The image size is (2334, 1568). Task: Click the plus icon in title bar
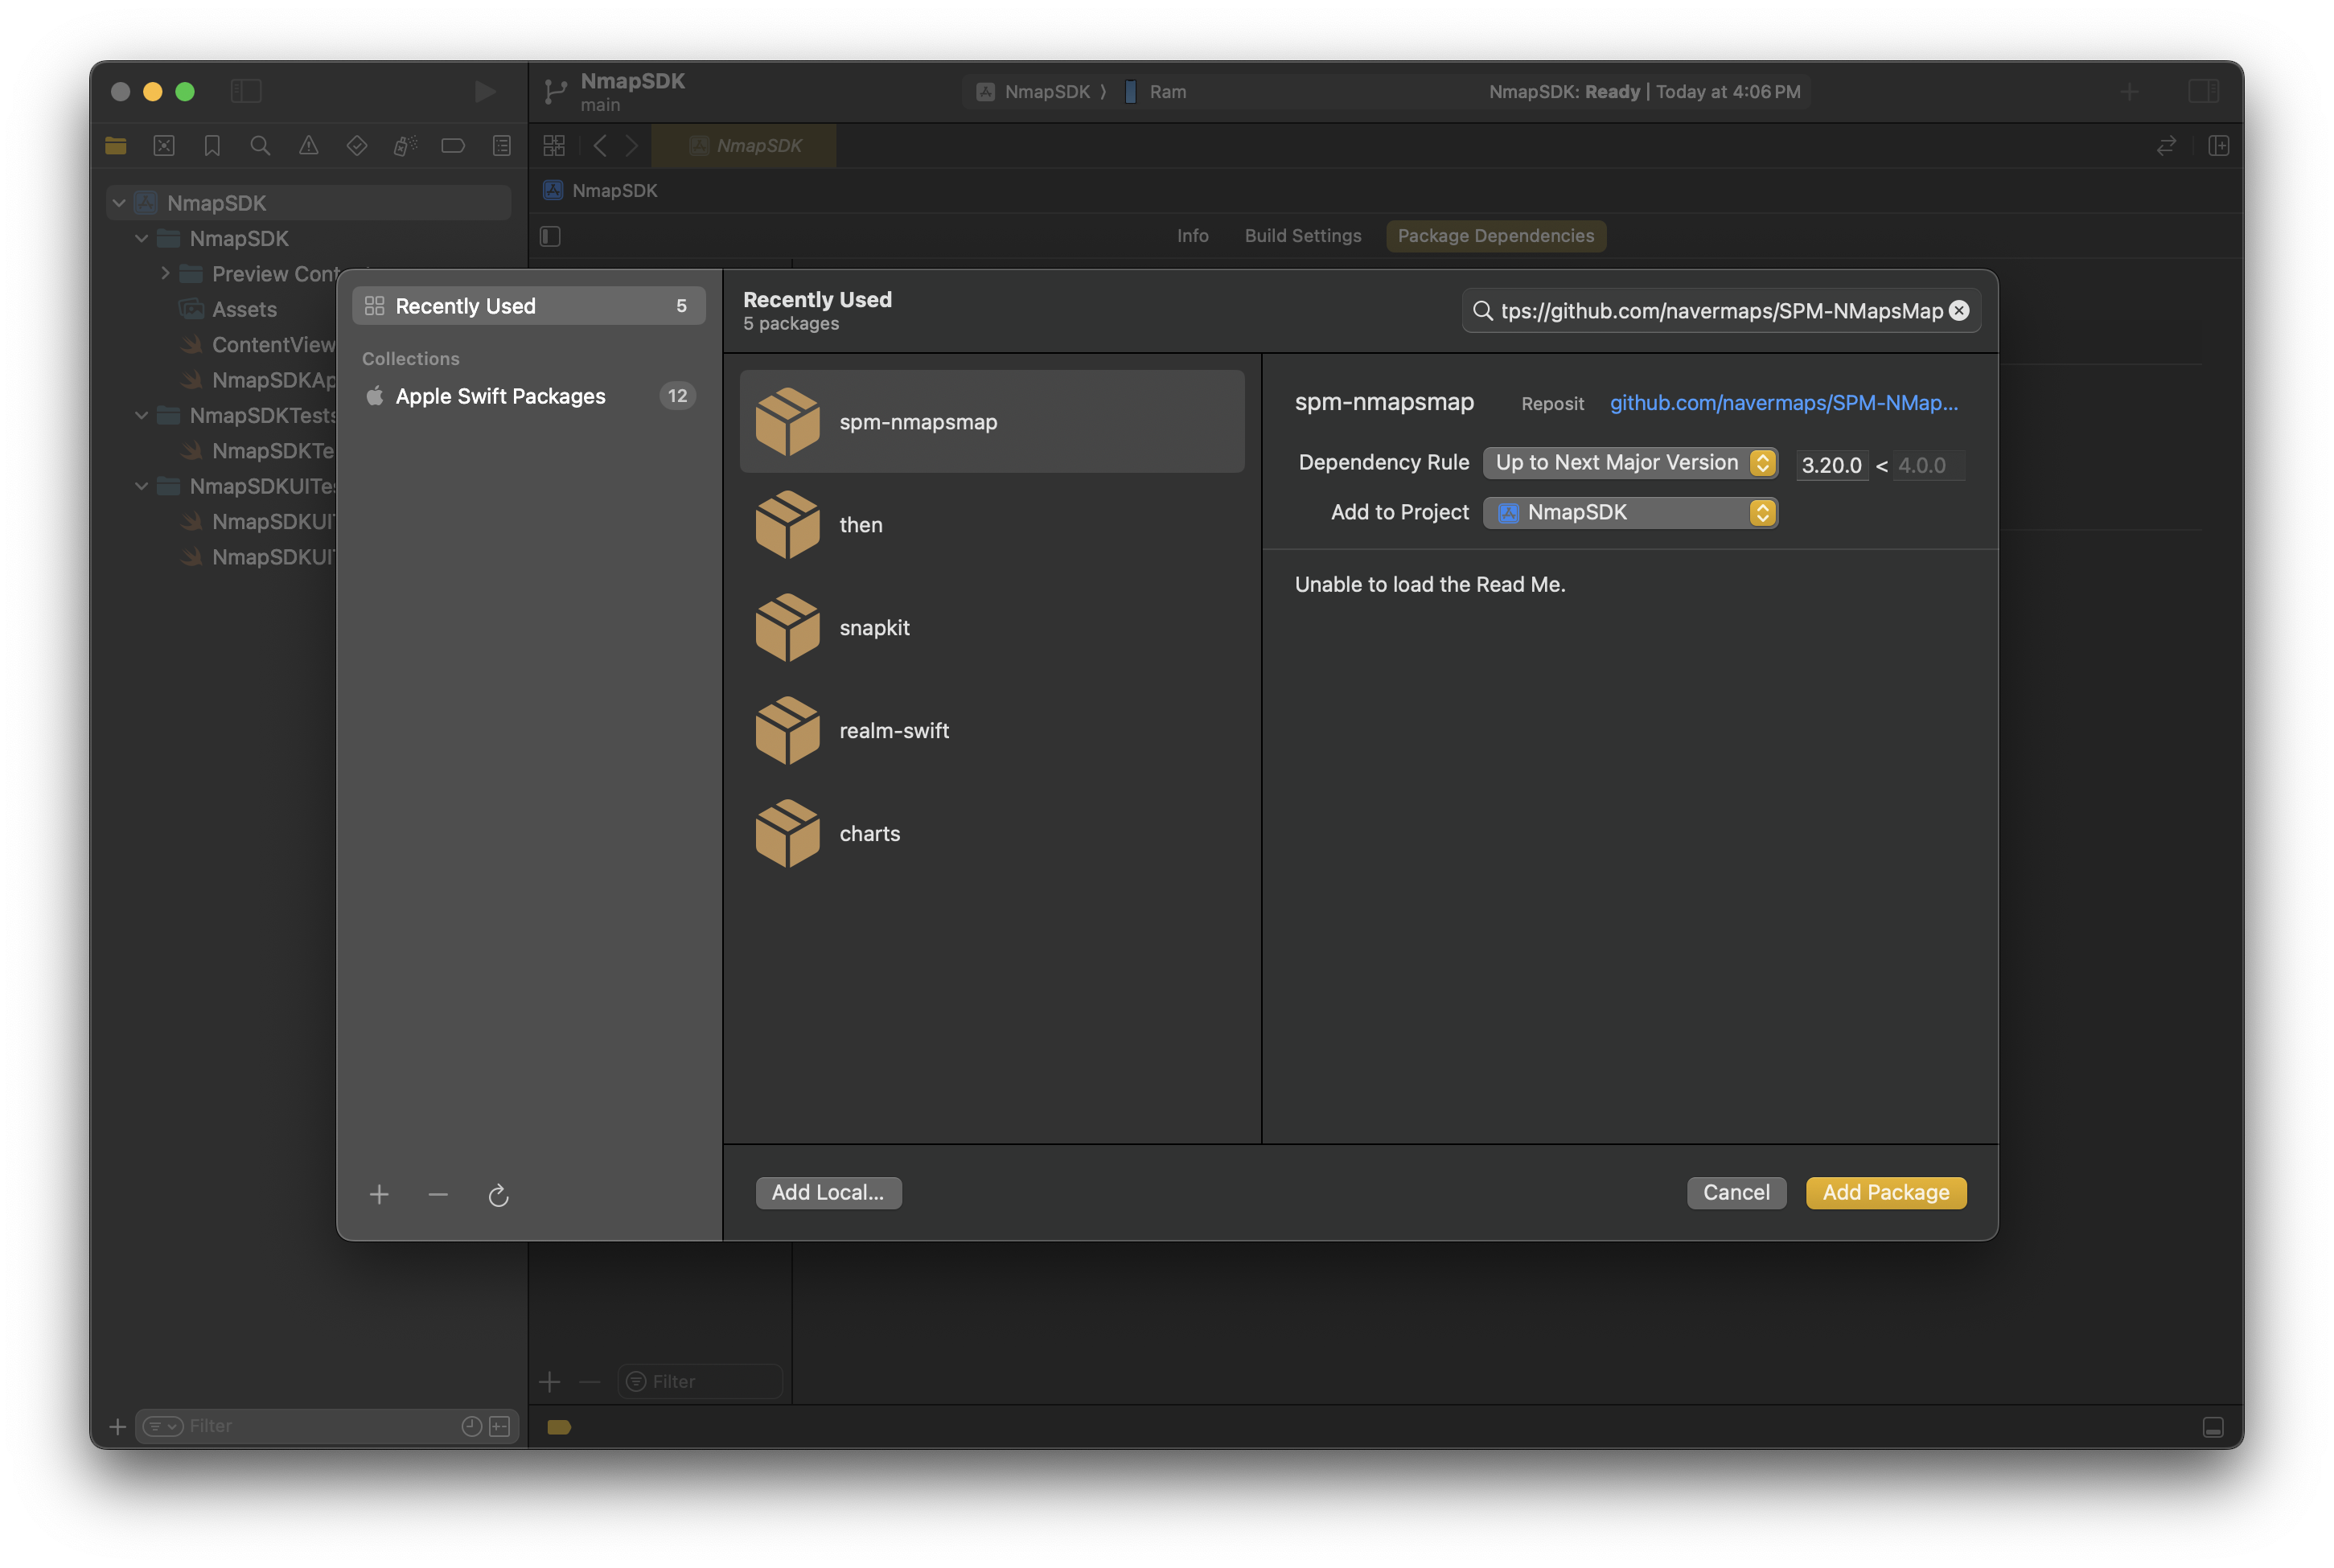[2129, 92]
